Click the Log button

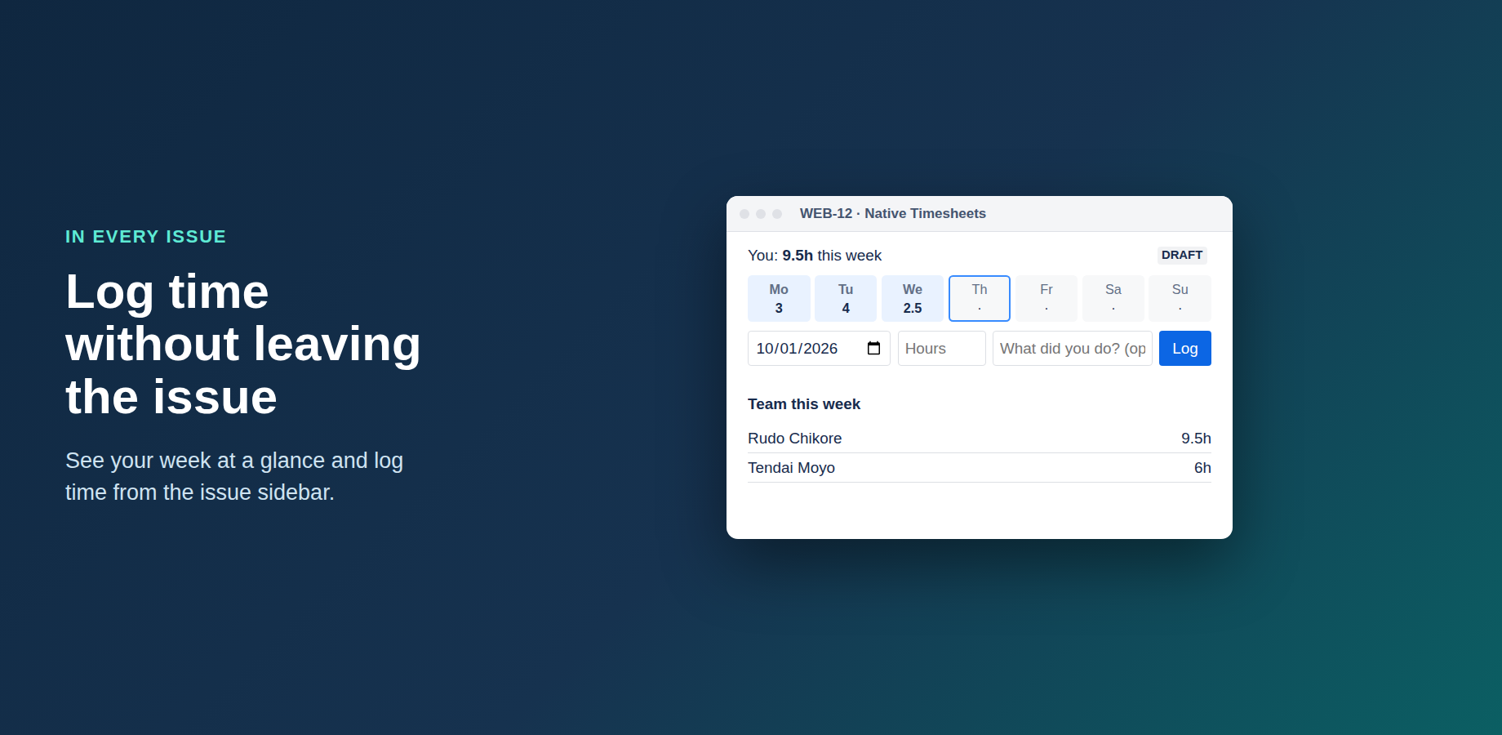(x=1185, y=349)
